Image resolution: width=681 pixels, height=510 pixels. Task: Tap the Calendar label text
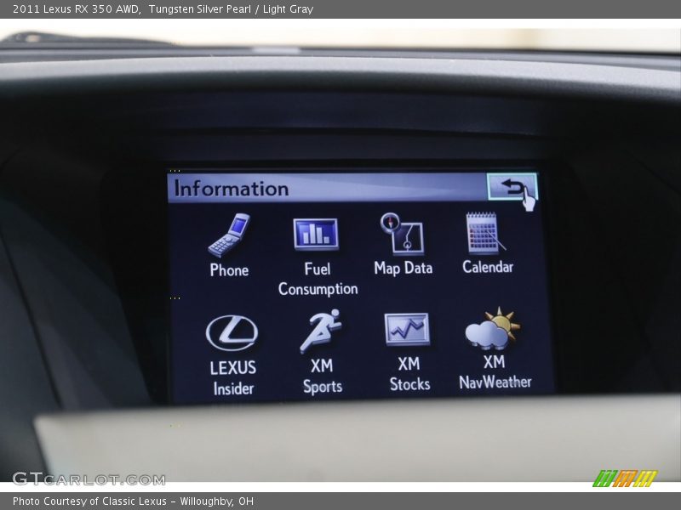coord(488,266)
